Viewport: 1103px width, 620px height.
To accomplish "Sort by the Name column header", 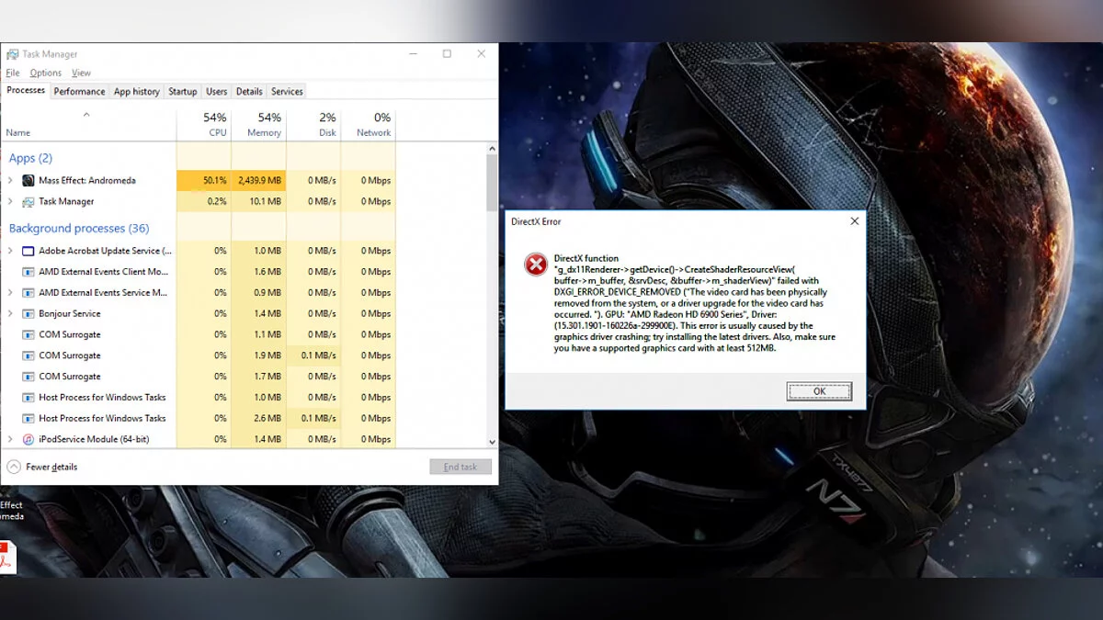I will pyautogui.click(x=88, y=125).
